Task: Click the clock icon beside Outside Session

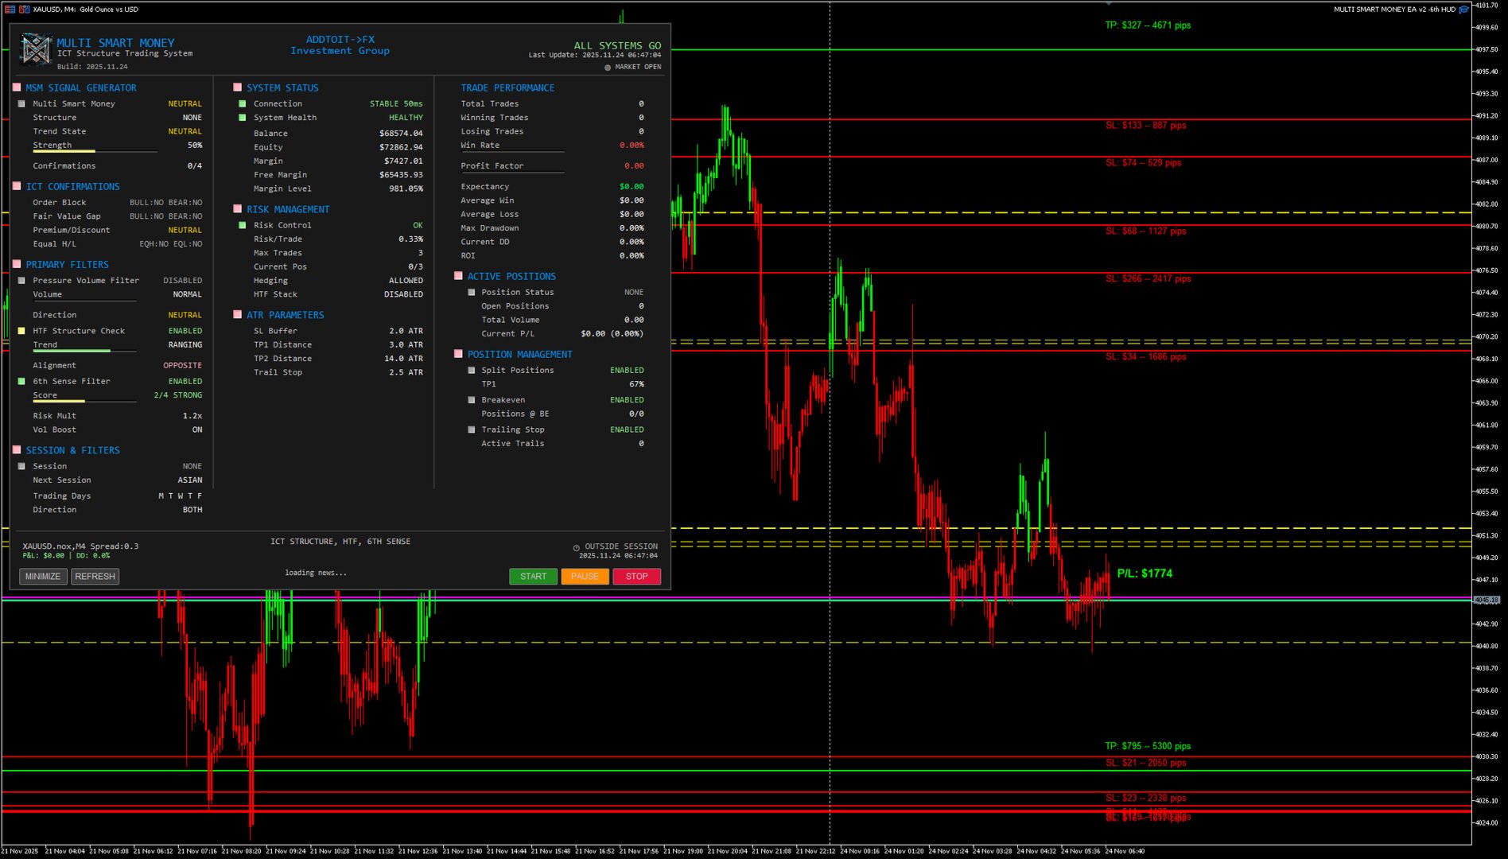Action: coord(577,547)
